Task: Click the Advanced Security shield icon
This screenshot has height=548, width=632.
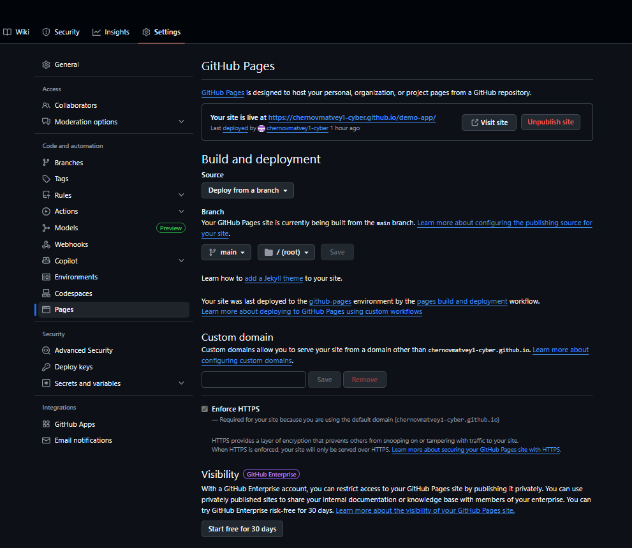Action: click(x=45, y=350)
